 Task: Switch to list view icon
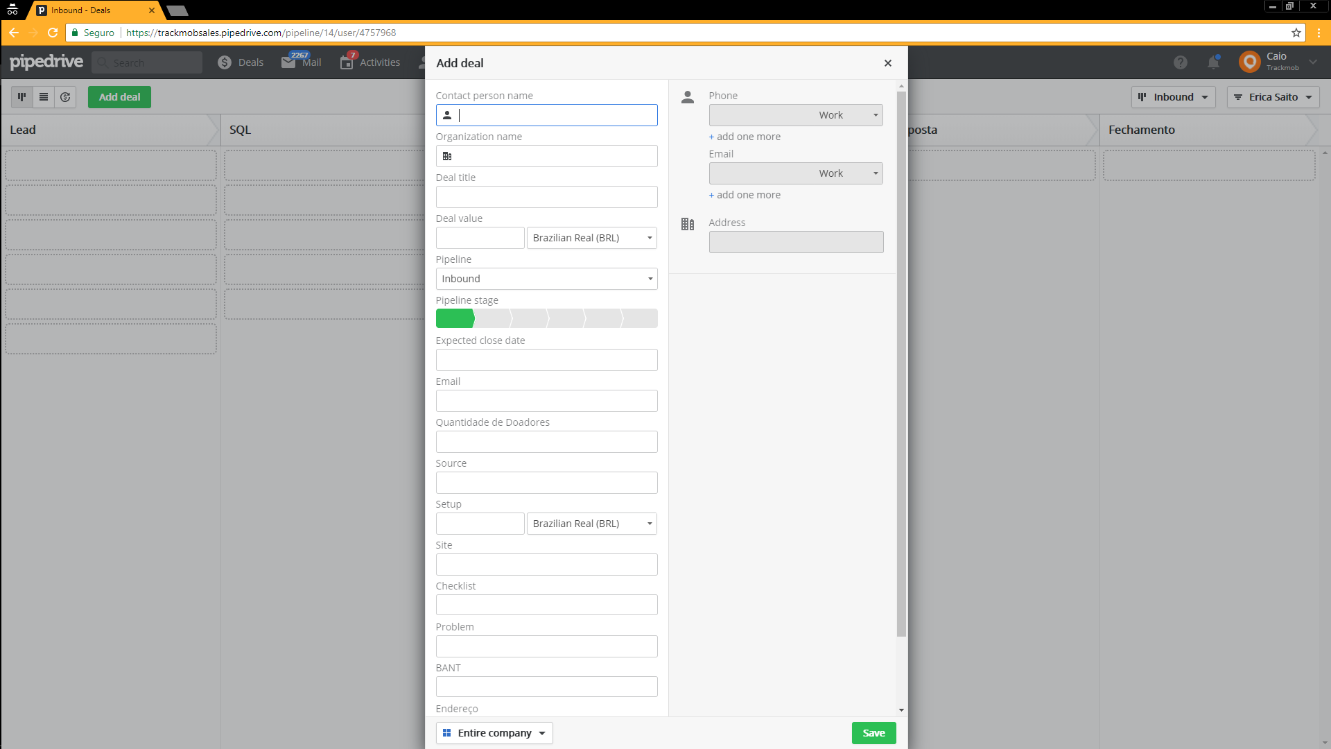tap(44, 97)
